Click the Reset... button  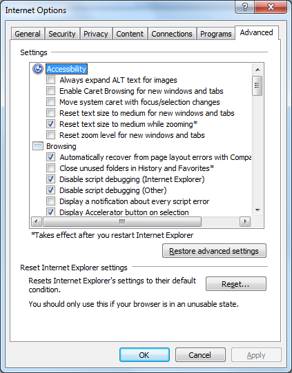click(236, 284)
